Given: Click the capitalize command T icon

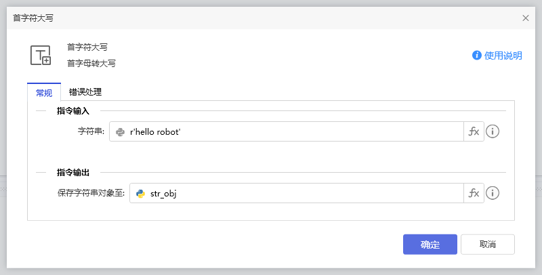Looking at the screenshot, I should pyautogui.click(x=41, y=55).
